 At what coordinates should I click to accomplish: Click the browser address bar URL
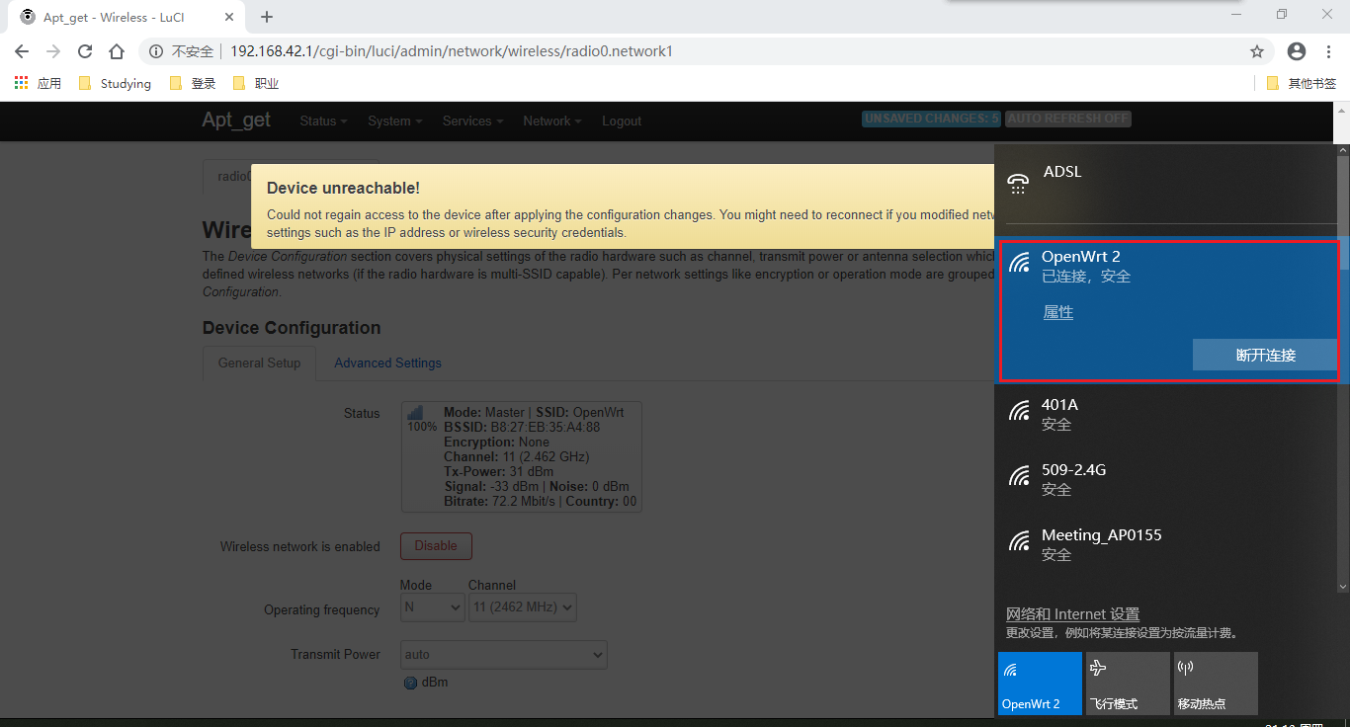(x=452, y=51)
